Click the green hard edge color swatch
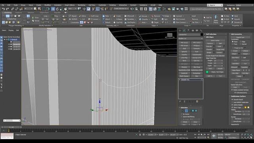Viewport: 254px width, 143px height. [207, 72]
